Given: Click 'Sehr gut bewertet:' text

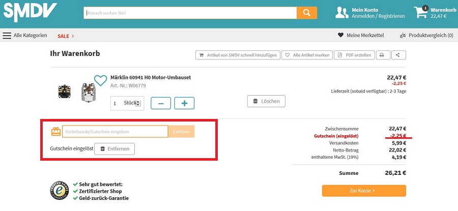Looking at the screenshot, I should [101, 185].
